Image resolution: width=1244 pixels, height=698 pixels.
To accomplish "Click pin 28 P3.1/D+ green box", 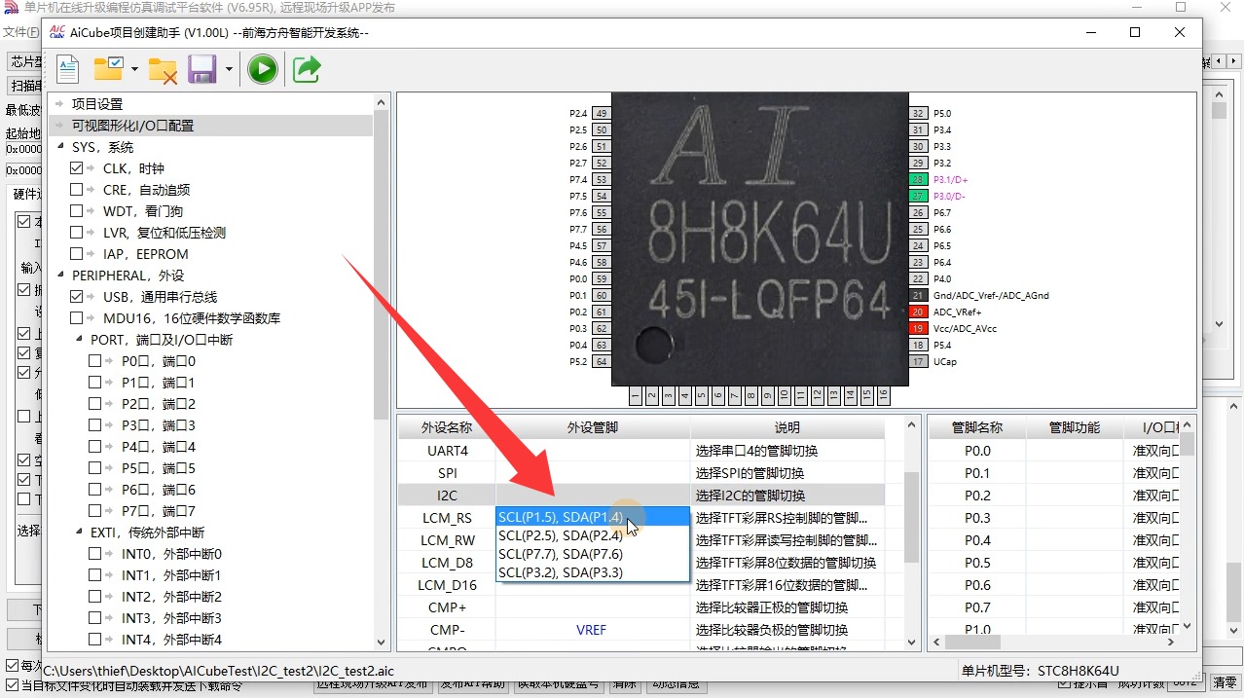I will coord(917,179).
